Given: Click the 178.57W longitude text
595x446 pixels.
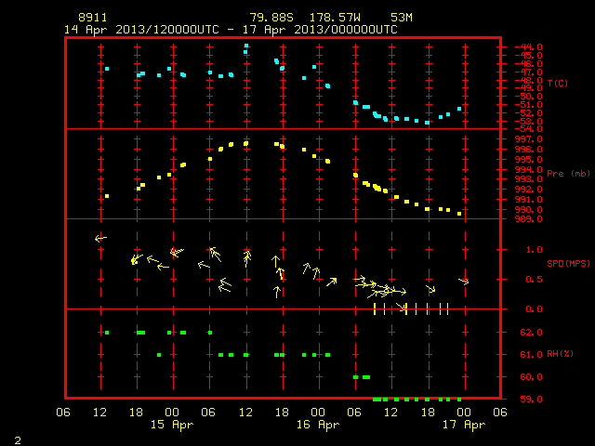Looking at the screenshot, I should pyautogui.click(x=335, y=18).
